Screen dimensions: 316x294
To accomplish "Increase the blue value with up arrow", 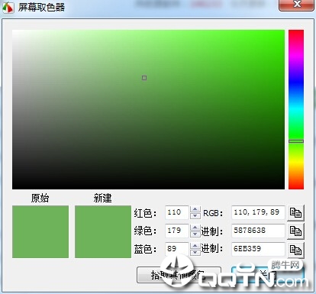I will coord(195,246).
